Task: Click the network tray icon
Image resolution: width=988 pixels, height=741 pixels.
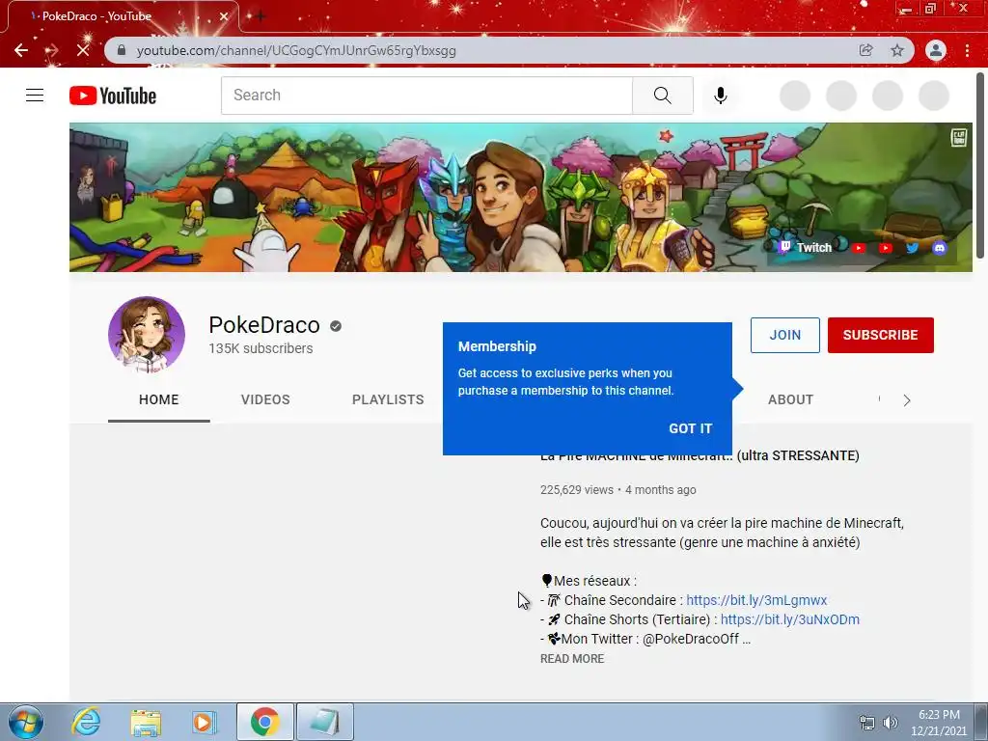Action: point(867,723)
